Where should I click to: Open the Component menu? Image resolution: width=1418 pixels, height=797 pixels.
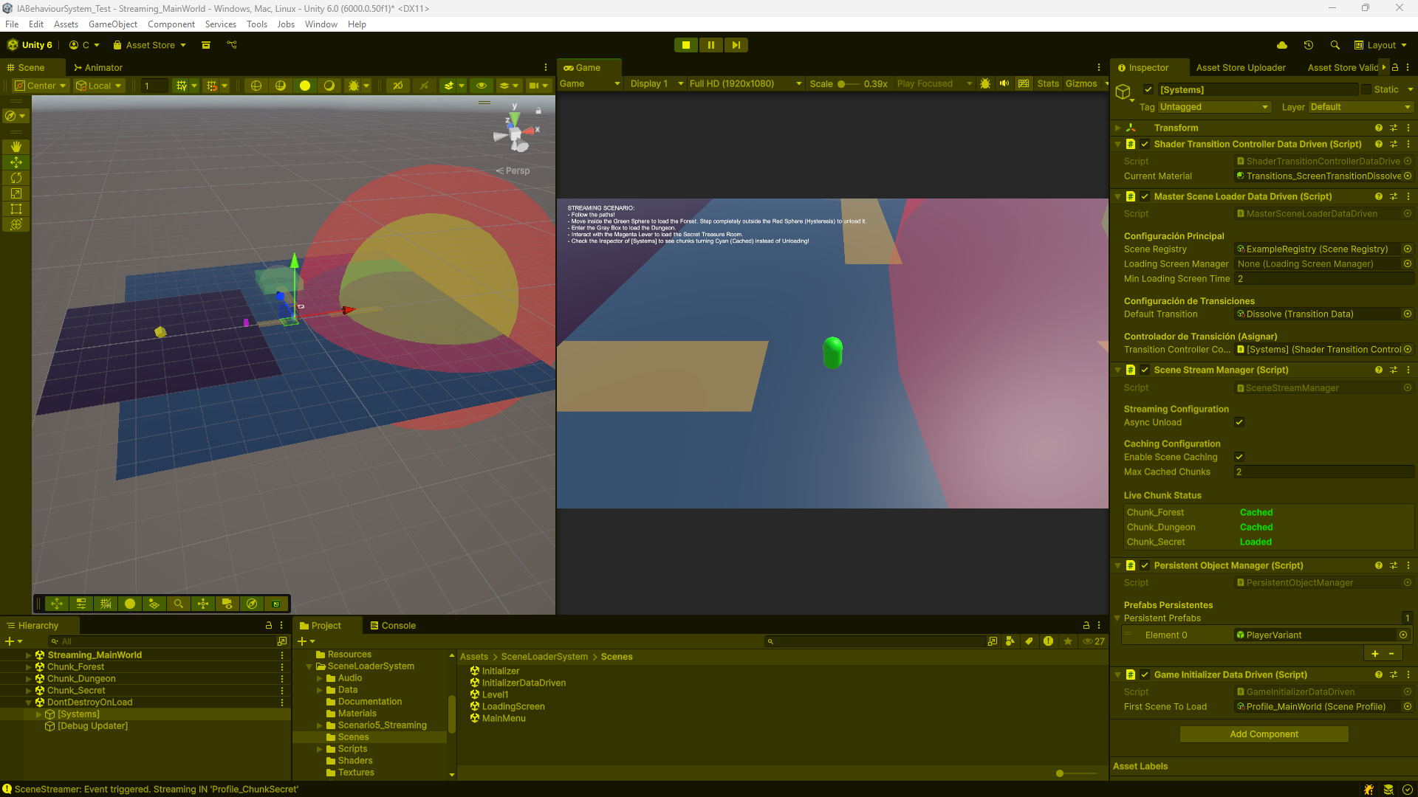pyautogui.click(x=171, y=24)
